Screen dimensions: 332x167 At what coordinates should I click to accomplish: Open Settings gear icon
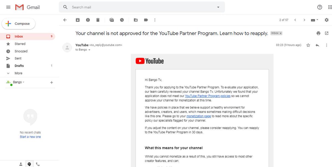(x=327, y=20)
